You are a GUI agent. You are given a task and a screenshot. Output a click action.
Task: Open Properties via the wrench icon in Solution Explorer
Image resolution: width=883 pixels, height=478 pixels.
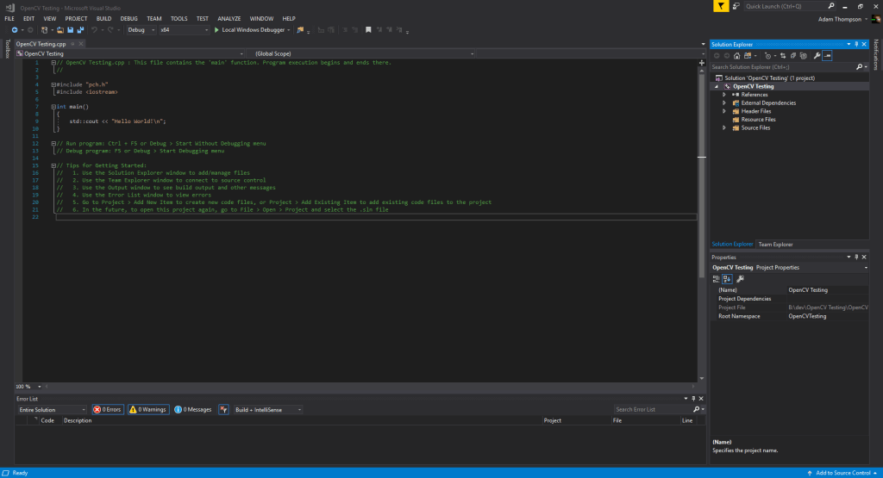817,56
